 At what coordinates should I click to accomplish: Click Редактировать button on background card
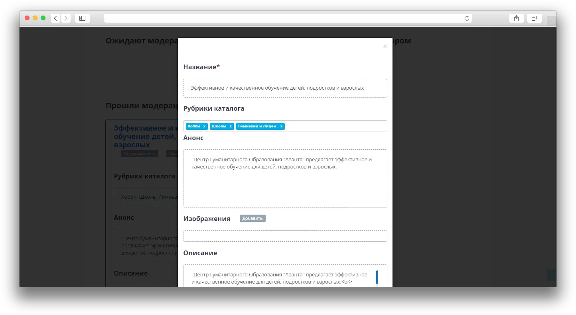(140, 154)
